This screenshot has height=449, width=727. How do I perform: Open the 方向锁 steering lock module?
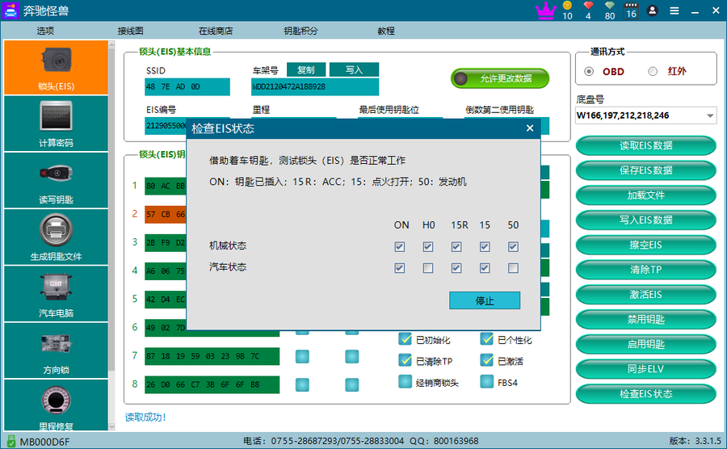pyautogui.click(x=55, y=350)
